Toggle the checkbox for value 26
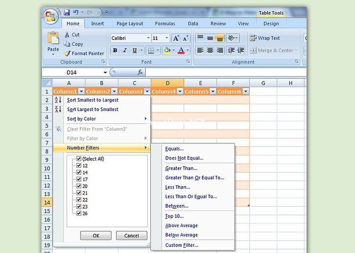This screenshot has width=355, height=253. (79, 213)
